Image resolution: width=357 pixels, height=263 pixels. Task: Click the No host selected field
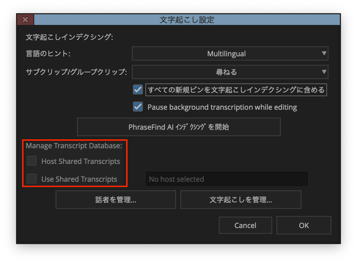227,179
